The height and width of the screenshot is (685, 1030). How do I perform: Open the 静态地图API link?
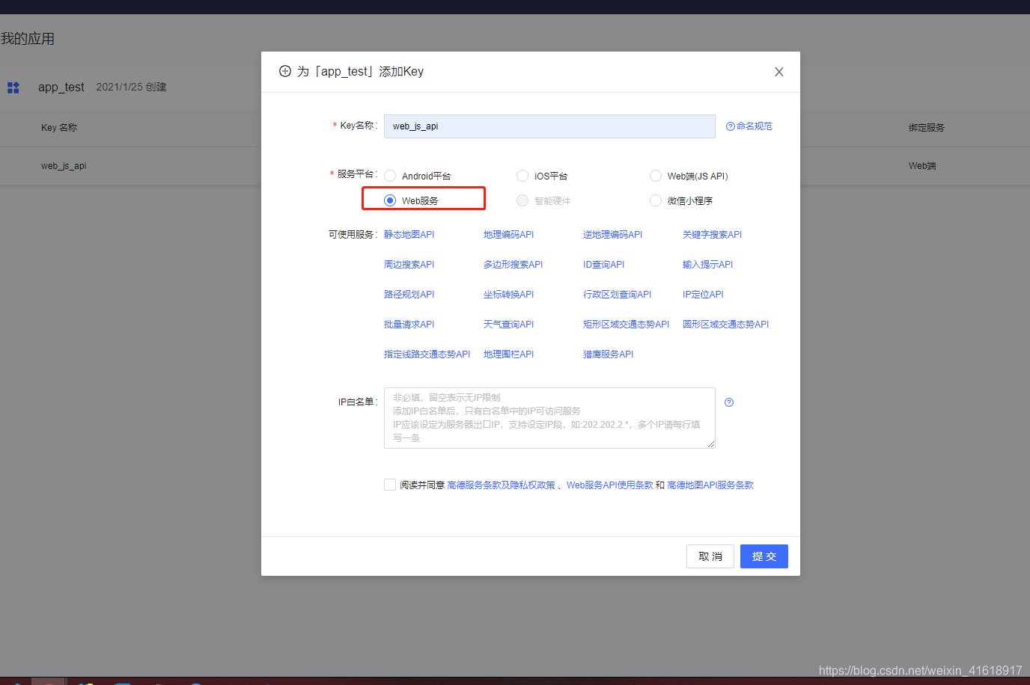409,235
